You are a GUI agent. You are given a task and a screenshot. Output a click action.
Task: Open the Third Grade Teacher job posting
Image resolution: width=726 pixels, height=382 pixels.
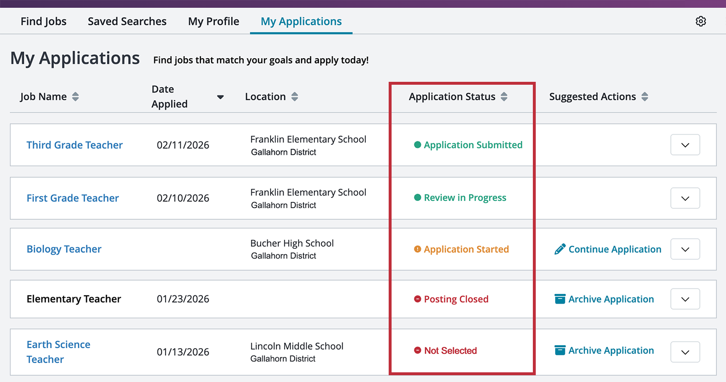pos(75,145)
